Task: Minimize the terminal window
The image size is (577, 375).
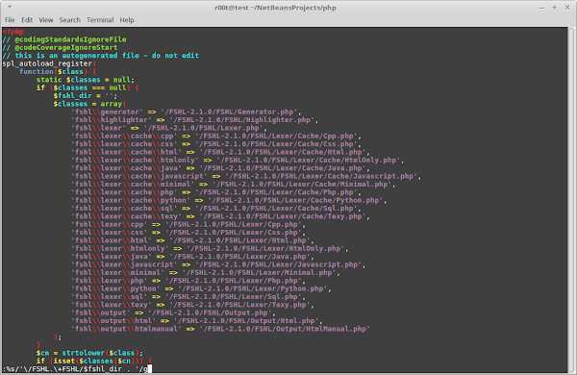Action: coord(541,8)
